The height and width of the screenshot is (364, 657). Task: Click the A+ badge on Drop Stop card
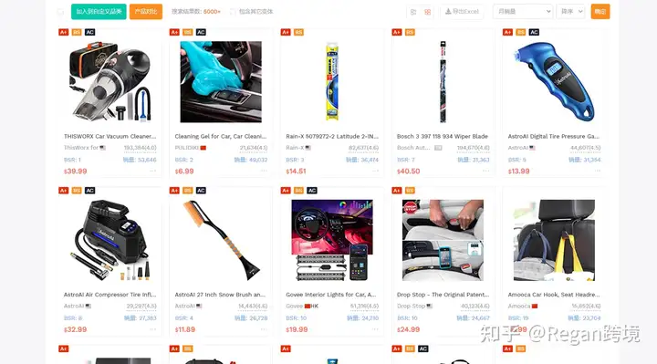396,191
